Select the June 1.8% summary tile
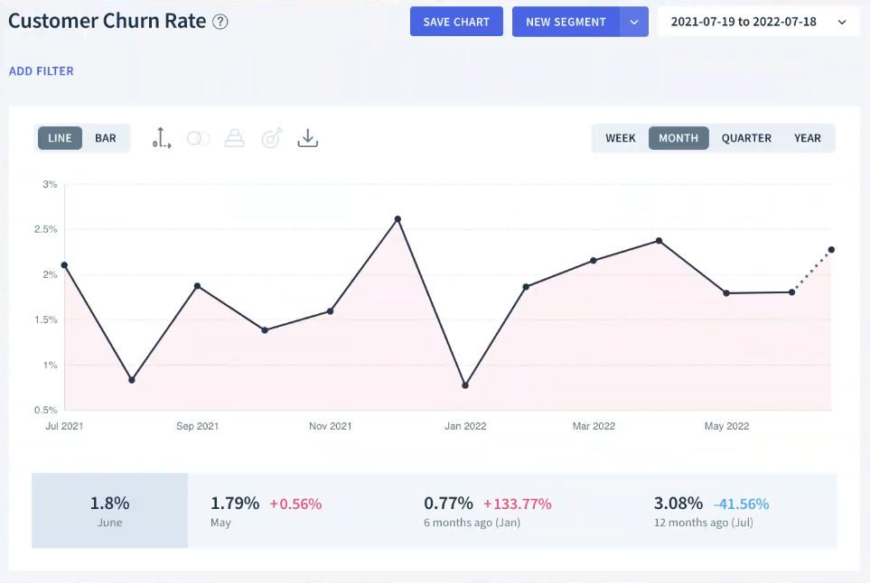Image resolution: width=870 pixels, height=583 pixels. click(x=109, y=510)
